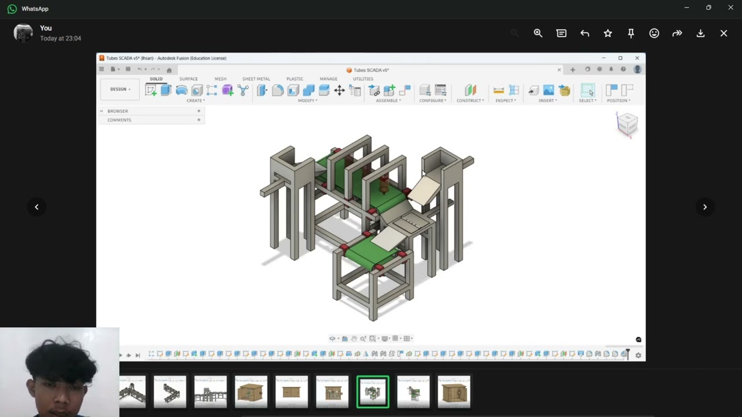Go to the next image with right arrow
This screenshot has height=417, width=742.
click(705, 207)
